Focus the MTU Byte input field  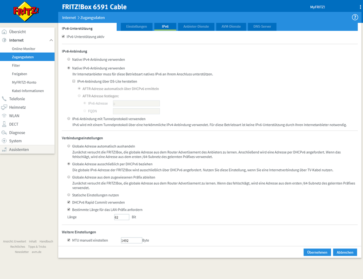[132, 240]
